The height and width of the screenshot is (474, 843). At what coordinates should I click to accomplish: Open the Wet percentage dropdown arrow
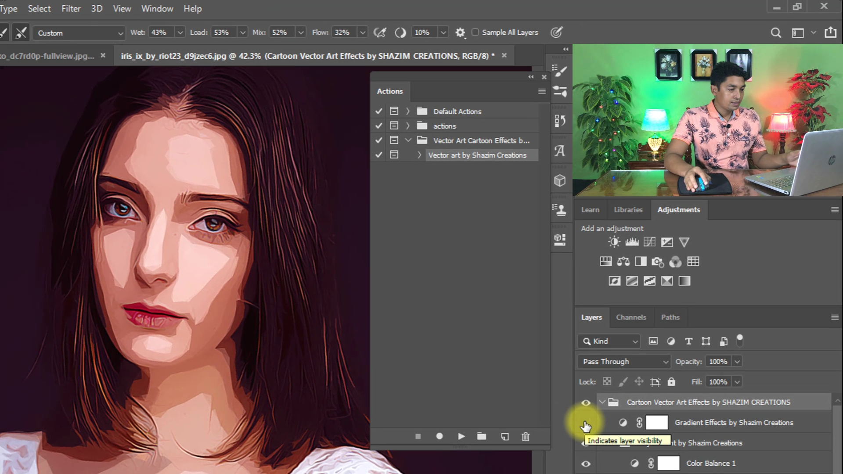pos(180,32)
